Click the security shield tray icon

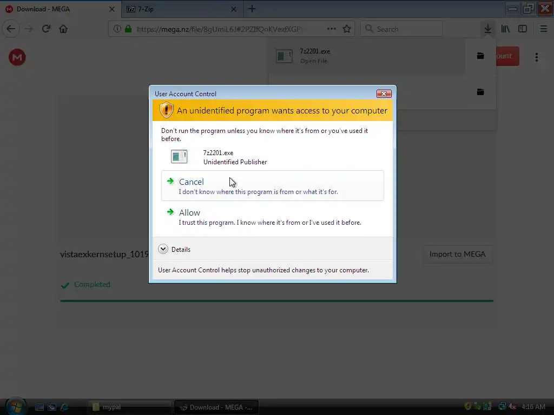click(468, 406)
